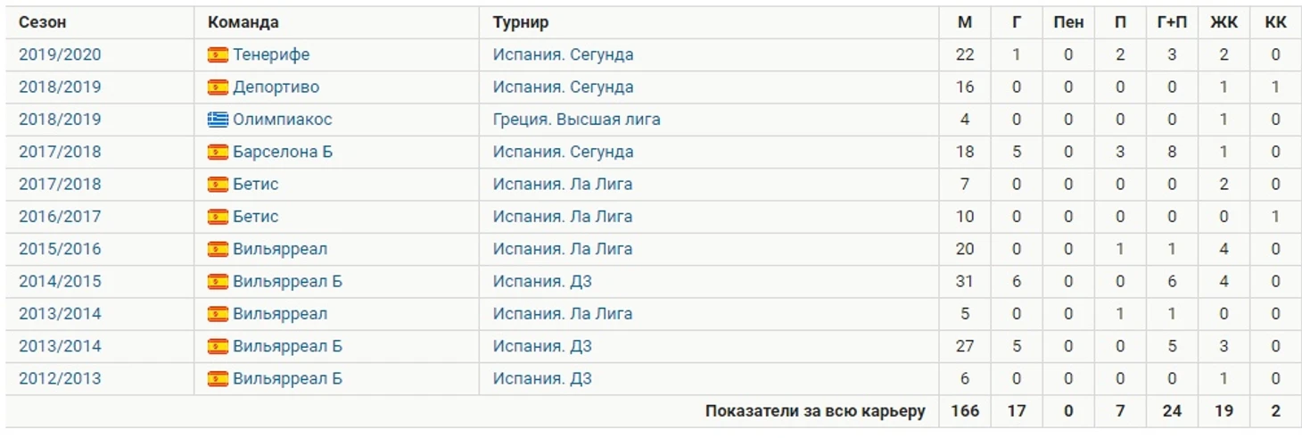Click the Депортиво team link

coord(276,87)
